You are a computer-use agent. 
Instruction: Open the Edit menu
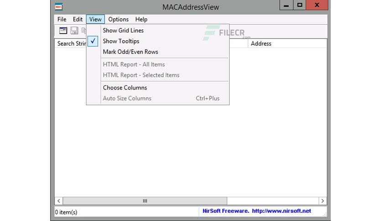click(x=78, y=19)
